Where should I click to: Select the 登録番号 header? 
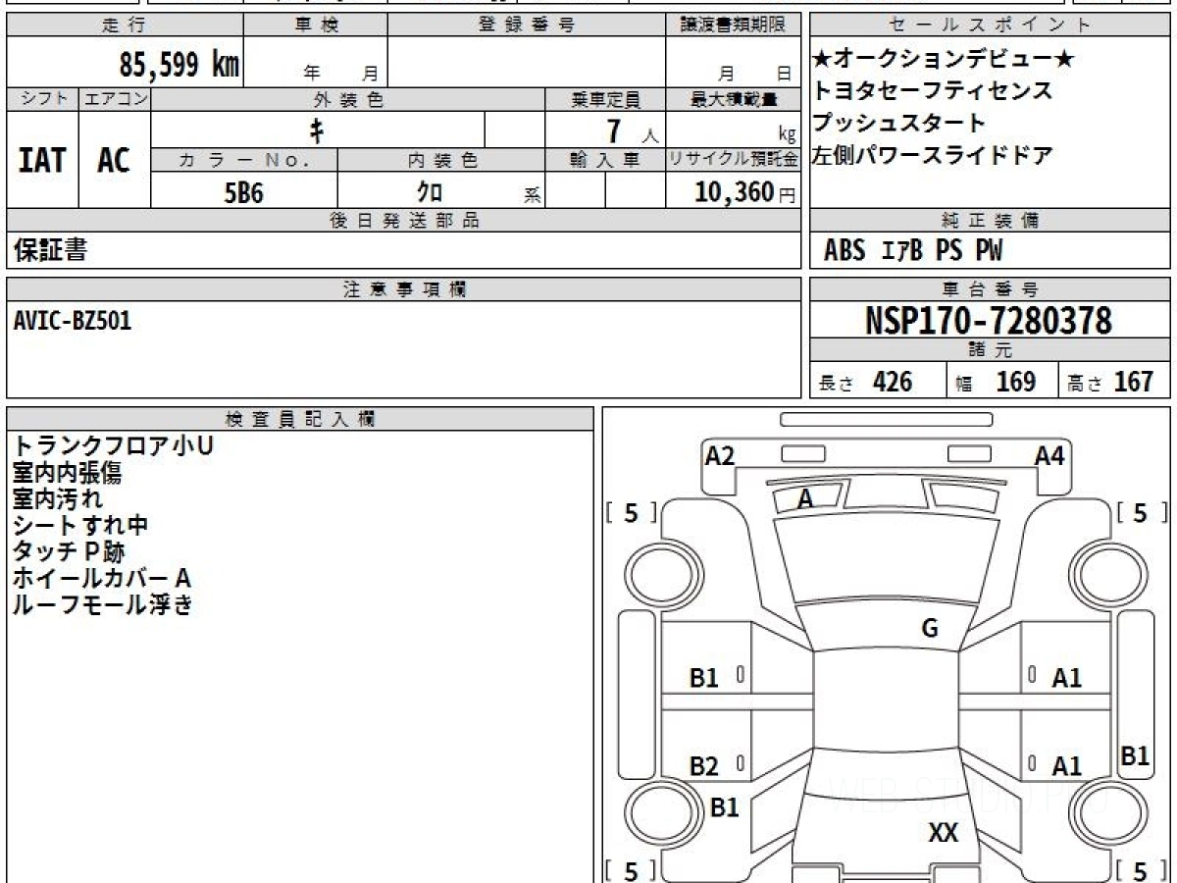(526, 25)
